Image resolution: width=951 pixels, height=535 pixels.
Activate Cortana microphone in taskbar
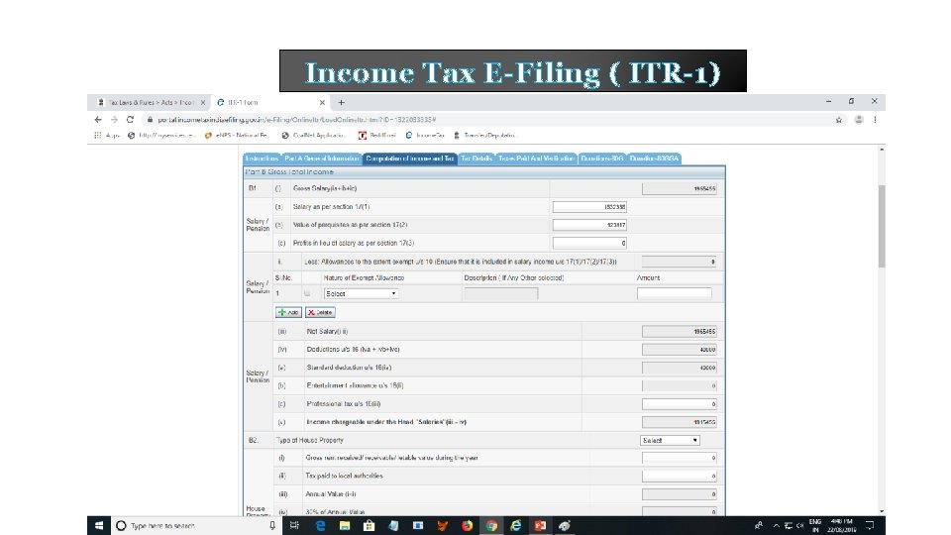click(272, 526)
